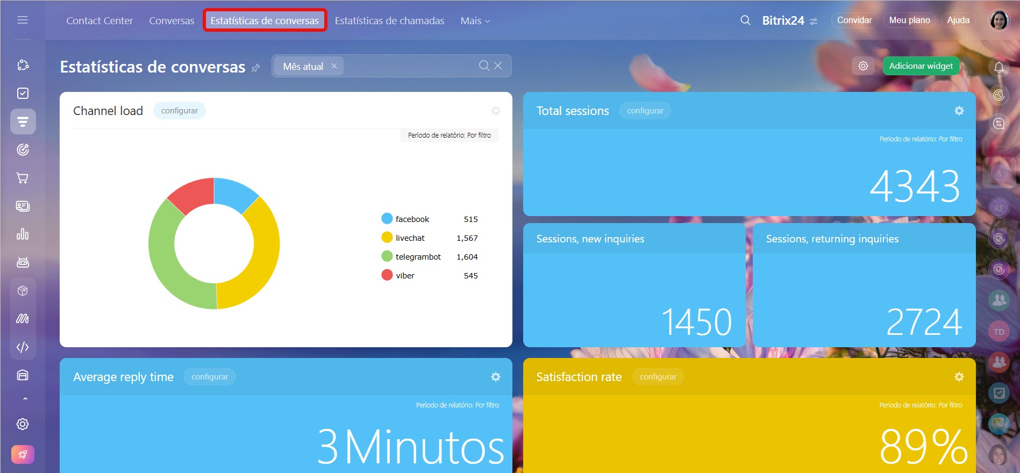Open Satisfaction rate widget gear settings
The height and width of the screenshot is (473, 1020).
[959, 377]
